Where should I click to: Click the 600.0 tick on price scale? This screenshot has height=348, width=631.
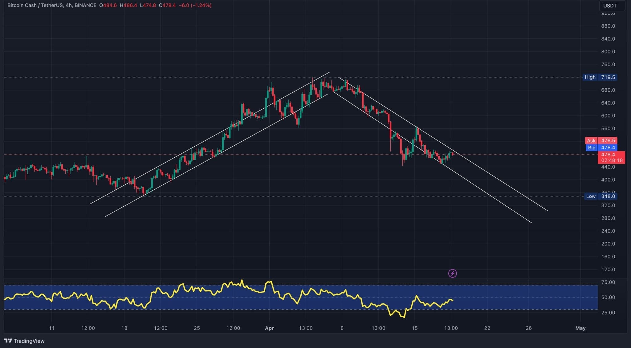[x=608, y=115]
